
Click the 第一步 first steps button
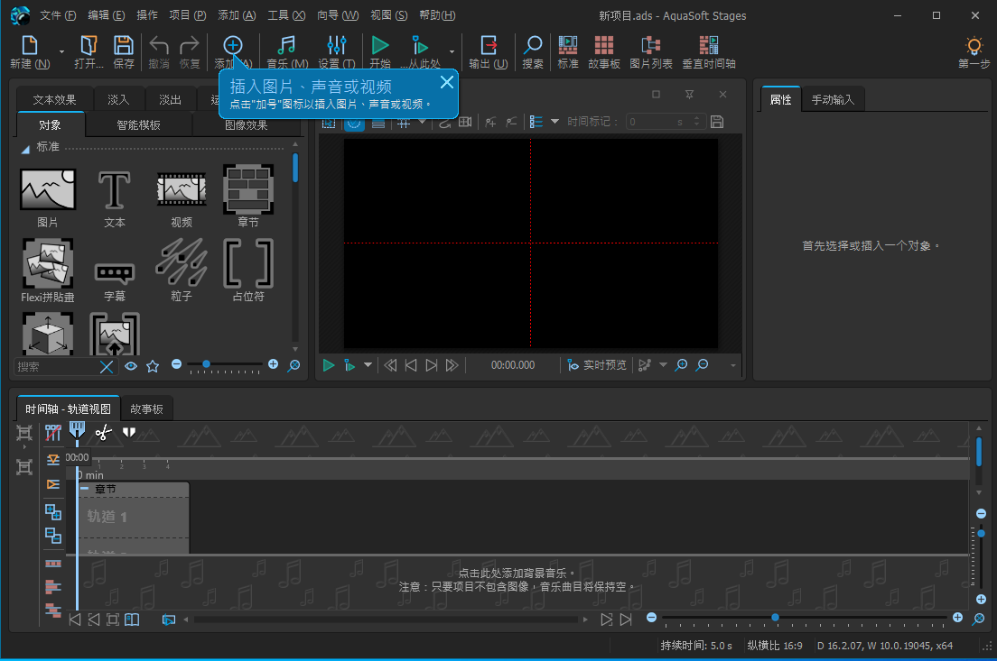[x=974, y=50]
